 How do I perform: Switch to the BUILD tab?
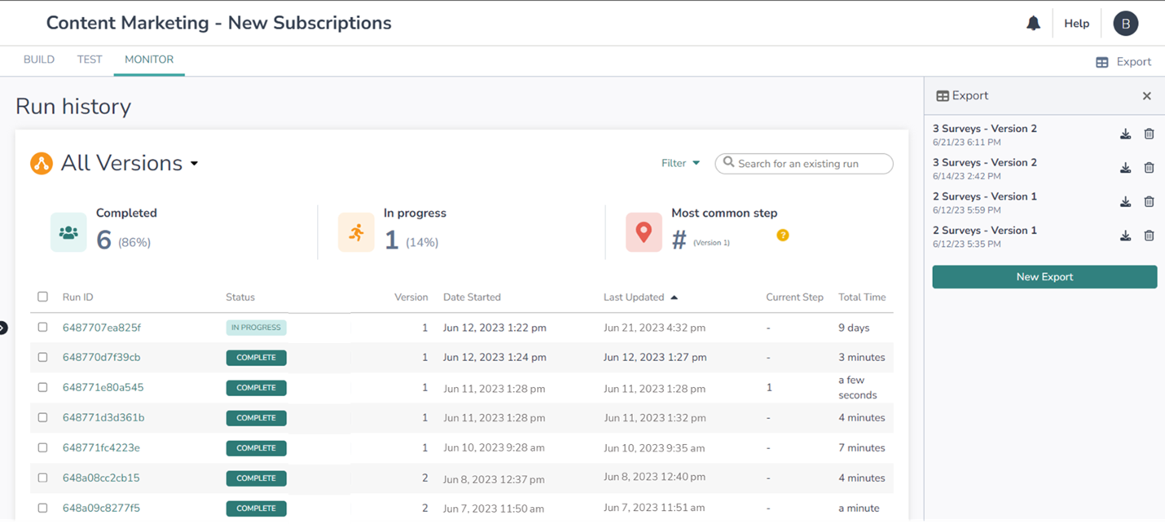click(39, 59)
